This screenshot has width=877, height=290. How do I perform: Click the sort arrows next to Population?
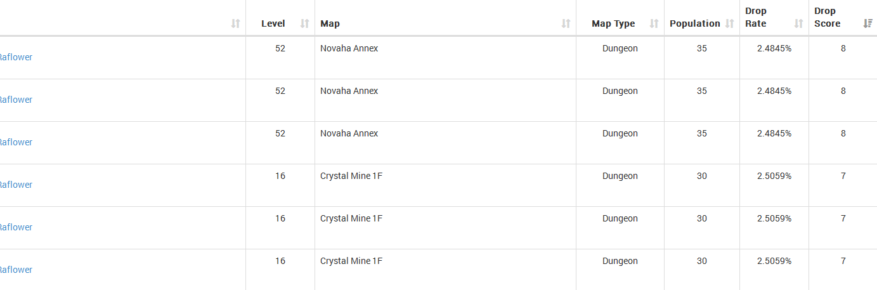click(729, 23)
